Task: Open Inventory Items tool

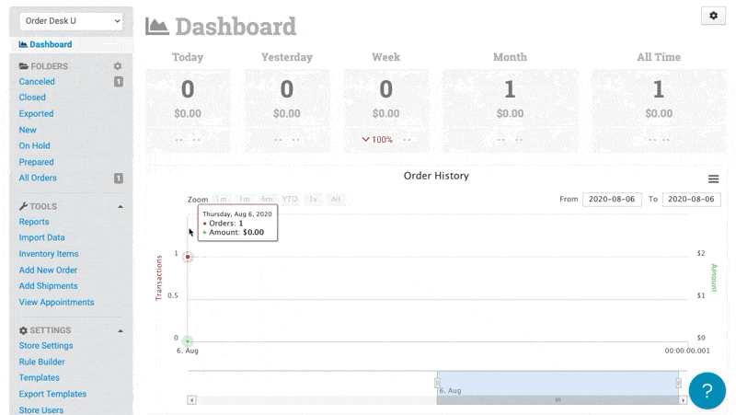Action: click(49, 254)
